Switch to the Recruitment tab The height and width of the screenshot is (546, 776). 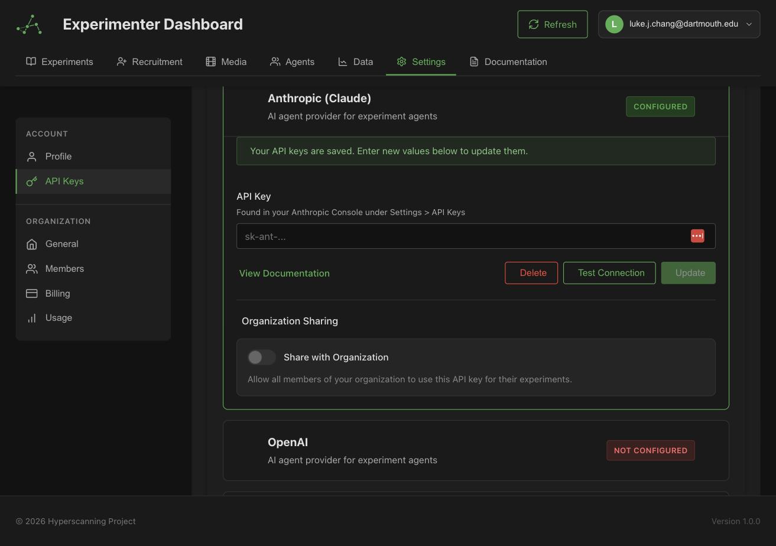[x=150, y=61]
